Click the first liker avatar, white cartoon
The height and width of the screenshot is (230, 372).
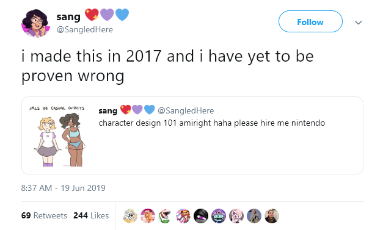[x=130, y=216]
